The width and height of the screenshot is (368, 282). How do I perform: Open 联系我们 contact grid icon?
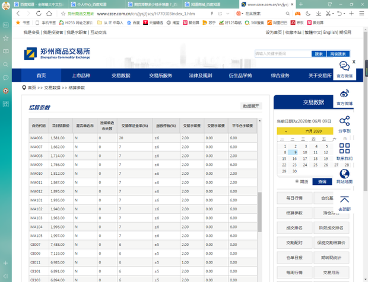[x=344, y=148]
